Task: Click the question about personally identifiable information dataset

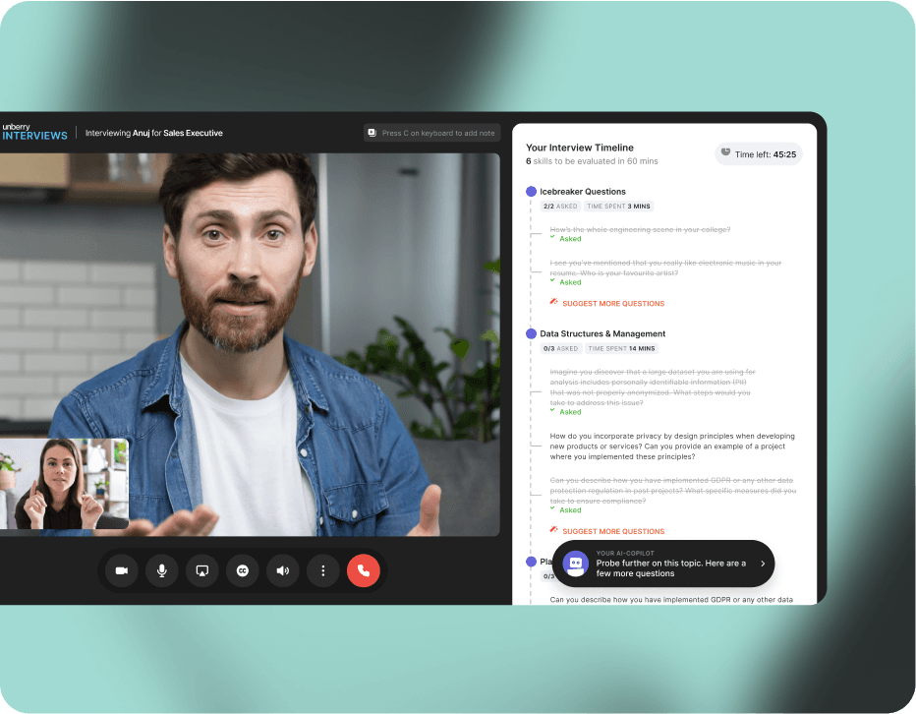Action: 653,387
